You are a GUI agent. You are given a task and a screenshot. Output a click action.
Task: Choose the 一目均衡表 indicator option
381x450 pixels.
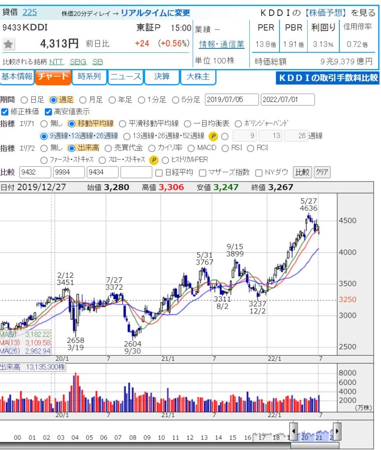tap(187, 124)
